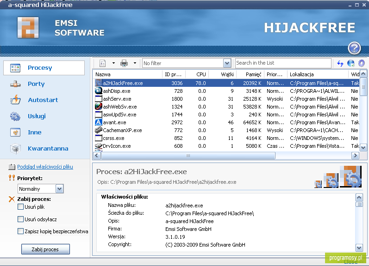Screen dimensions: 369x266
Task: Click the avant.exe blue A icon
Action: 98,122
